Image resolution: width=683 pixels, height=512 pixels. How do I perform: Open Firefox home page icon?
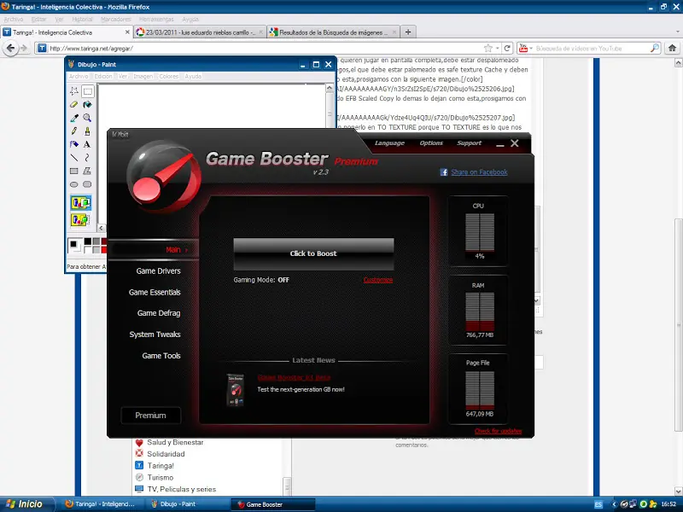pyautogui.click(x=672, y=48)
